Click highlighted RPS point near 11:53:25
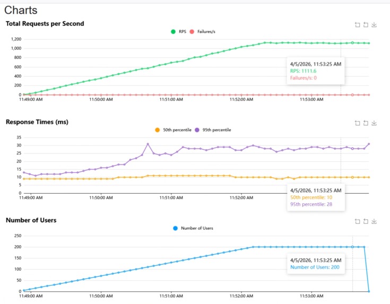This screenshot has height=304, width=390. (352, 43)
